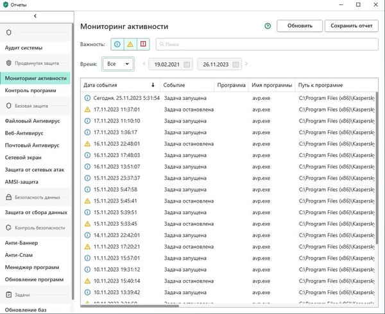Click the info icon on the avp.exe row dated Сегодня, 25.11.2023
This screenshot has width=385, height=314.
(87, 98)
